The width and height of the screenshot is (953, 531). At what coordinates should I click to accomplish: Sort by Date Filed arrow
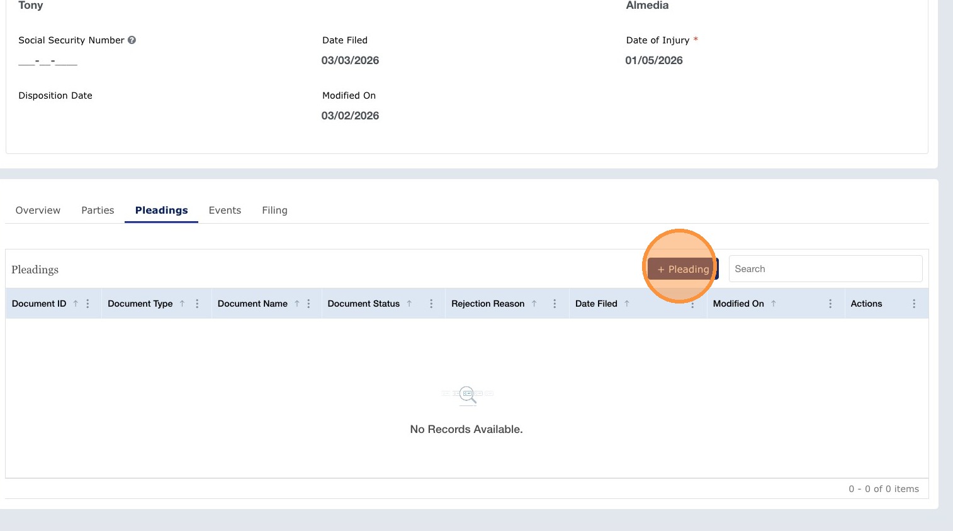pyautogui.click(x=627, y=304)
